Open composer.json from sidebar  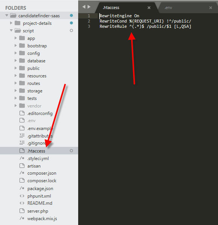42,173
